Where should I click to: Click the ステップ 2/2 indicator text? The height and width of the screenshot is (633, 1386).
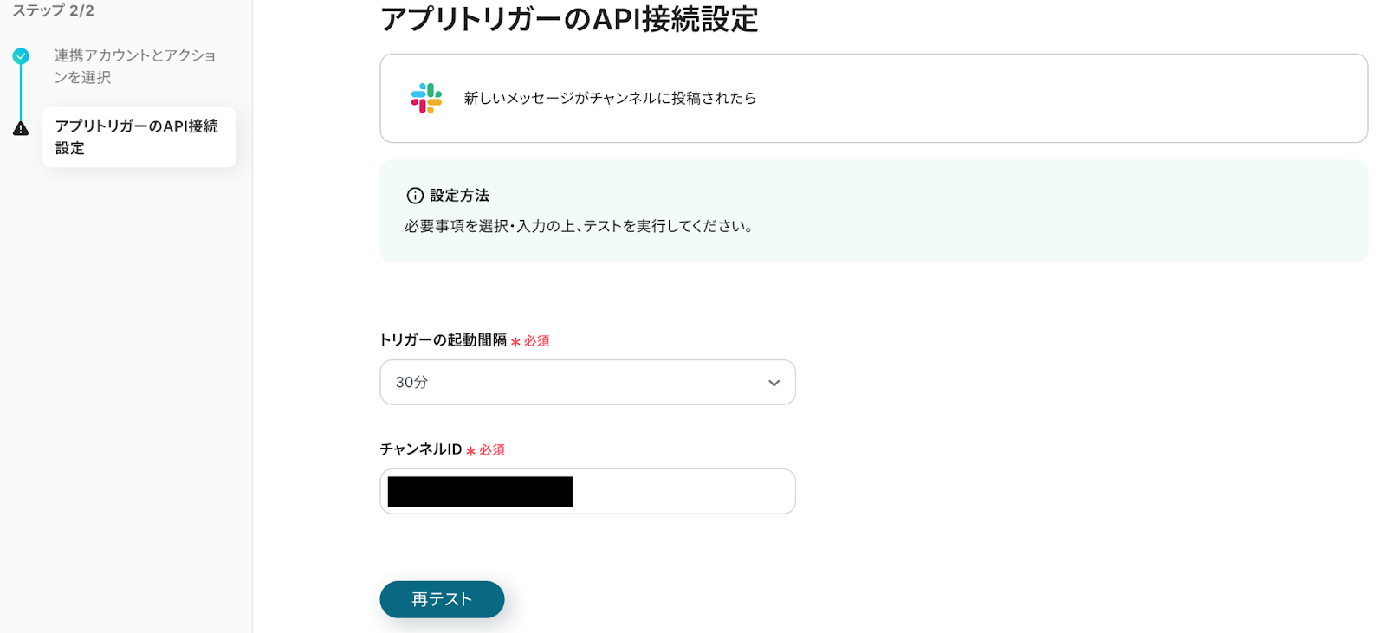coord(53,10)
